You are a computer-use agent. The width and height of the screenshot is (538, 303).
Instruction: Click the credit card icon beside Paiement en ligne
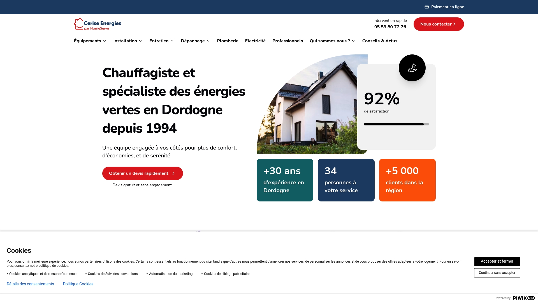[x=427, y=7]
